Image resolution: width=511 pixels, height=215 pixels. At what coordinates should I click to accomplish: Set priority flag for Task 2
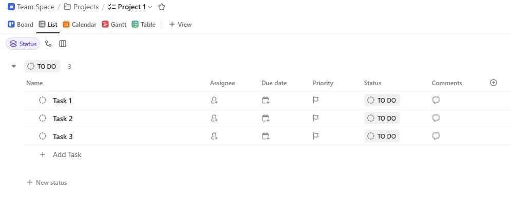tap(316, 118)
